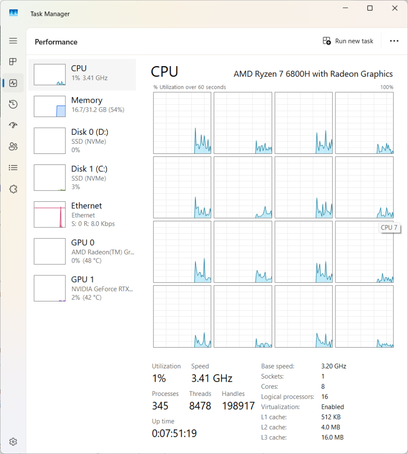Open Task Manager settings gear
Image resolution: width=408 pixels, height=454 pixels.
click(x=13, y=442)
